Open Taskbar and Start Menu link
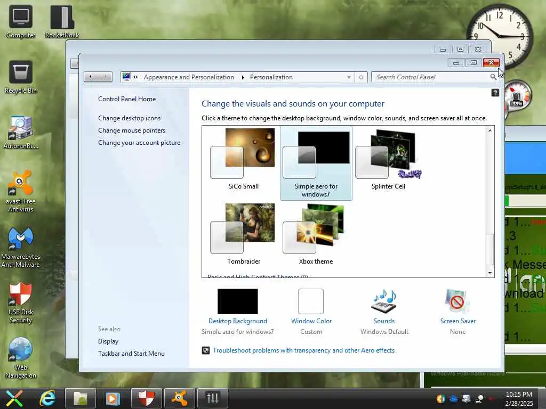Screen dimensions: 546x409 click(x=131, y=354)
